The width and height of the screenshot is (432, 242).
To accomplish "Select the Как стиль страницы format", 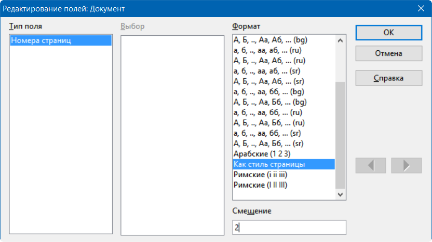I will click(269, 164).
